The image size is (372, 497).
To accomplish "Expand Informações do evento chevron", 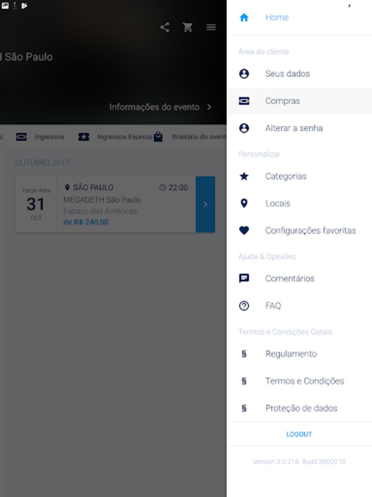I will (x=209, y=107).
